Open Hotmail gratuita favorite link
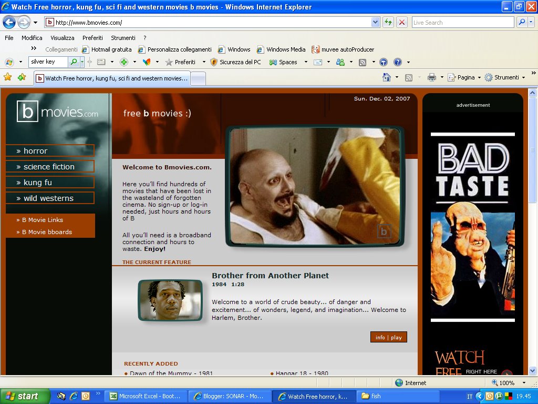538x404 pixels. coord(107,49)
